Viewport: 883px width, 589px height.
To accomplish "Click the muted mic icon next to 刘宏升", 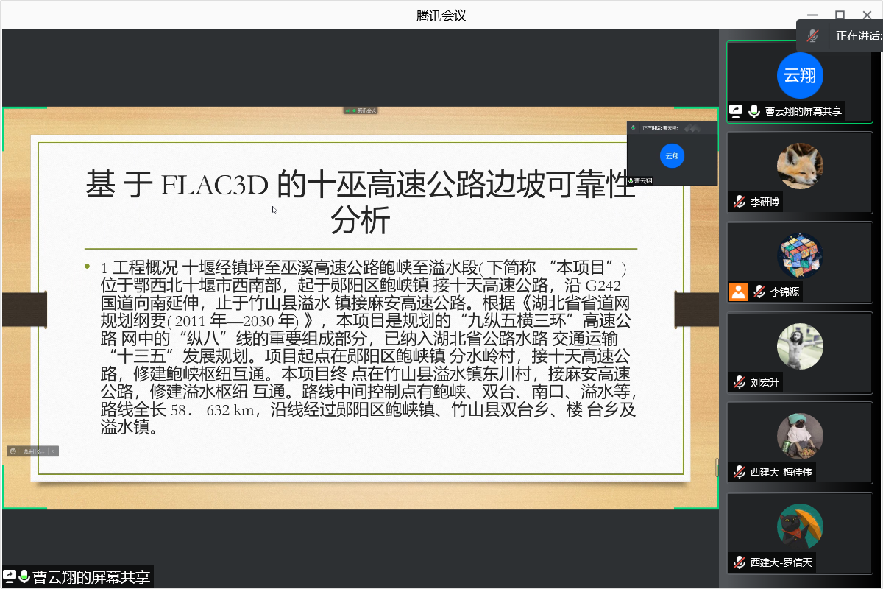I will (740, 382).
